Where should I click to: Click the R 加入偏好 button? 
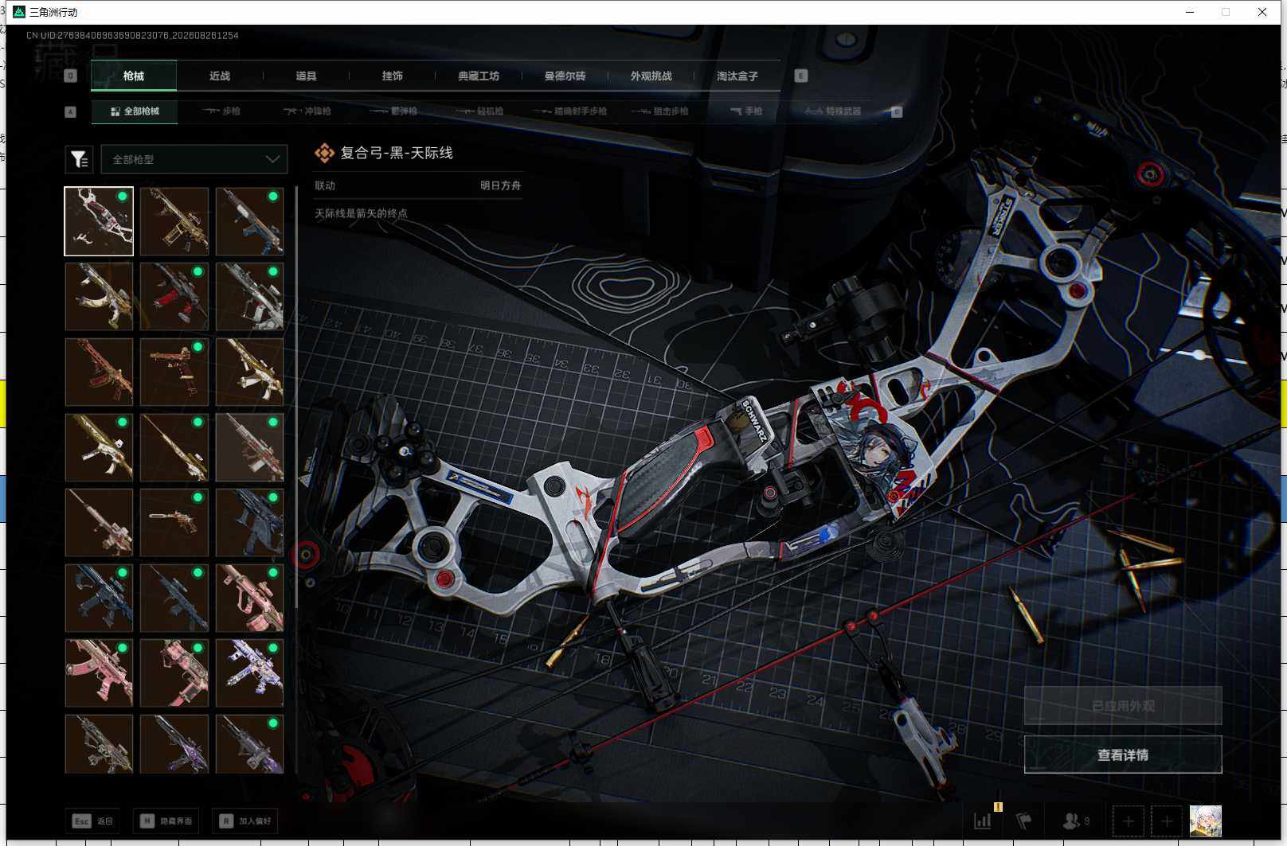(245, 821)
